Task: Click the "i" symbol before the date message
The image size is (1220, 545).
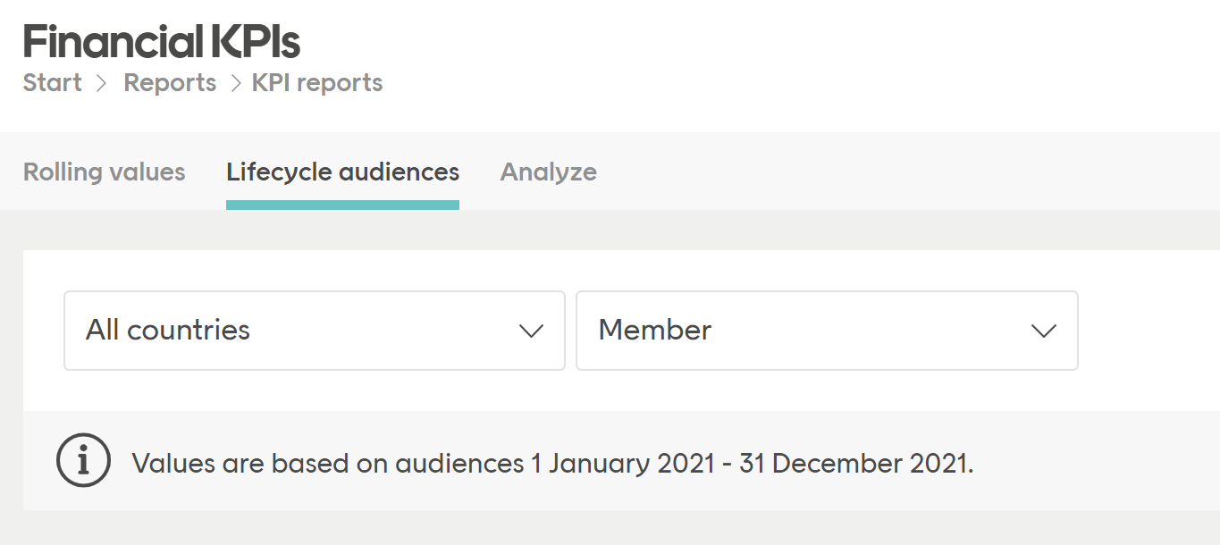Action: point(83,461)
